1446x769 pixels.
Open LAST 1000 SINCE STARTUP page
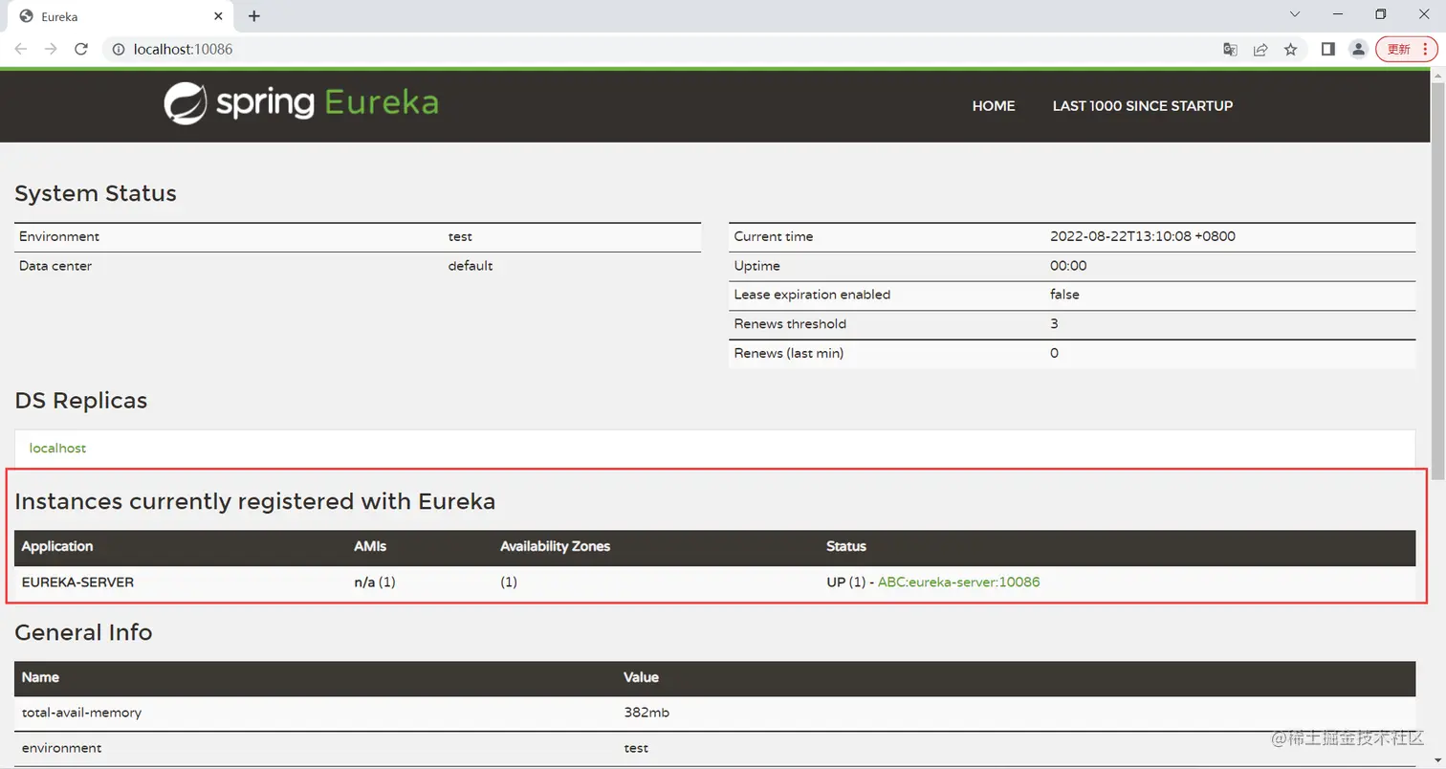[1143, 106]
